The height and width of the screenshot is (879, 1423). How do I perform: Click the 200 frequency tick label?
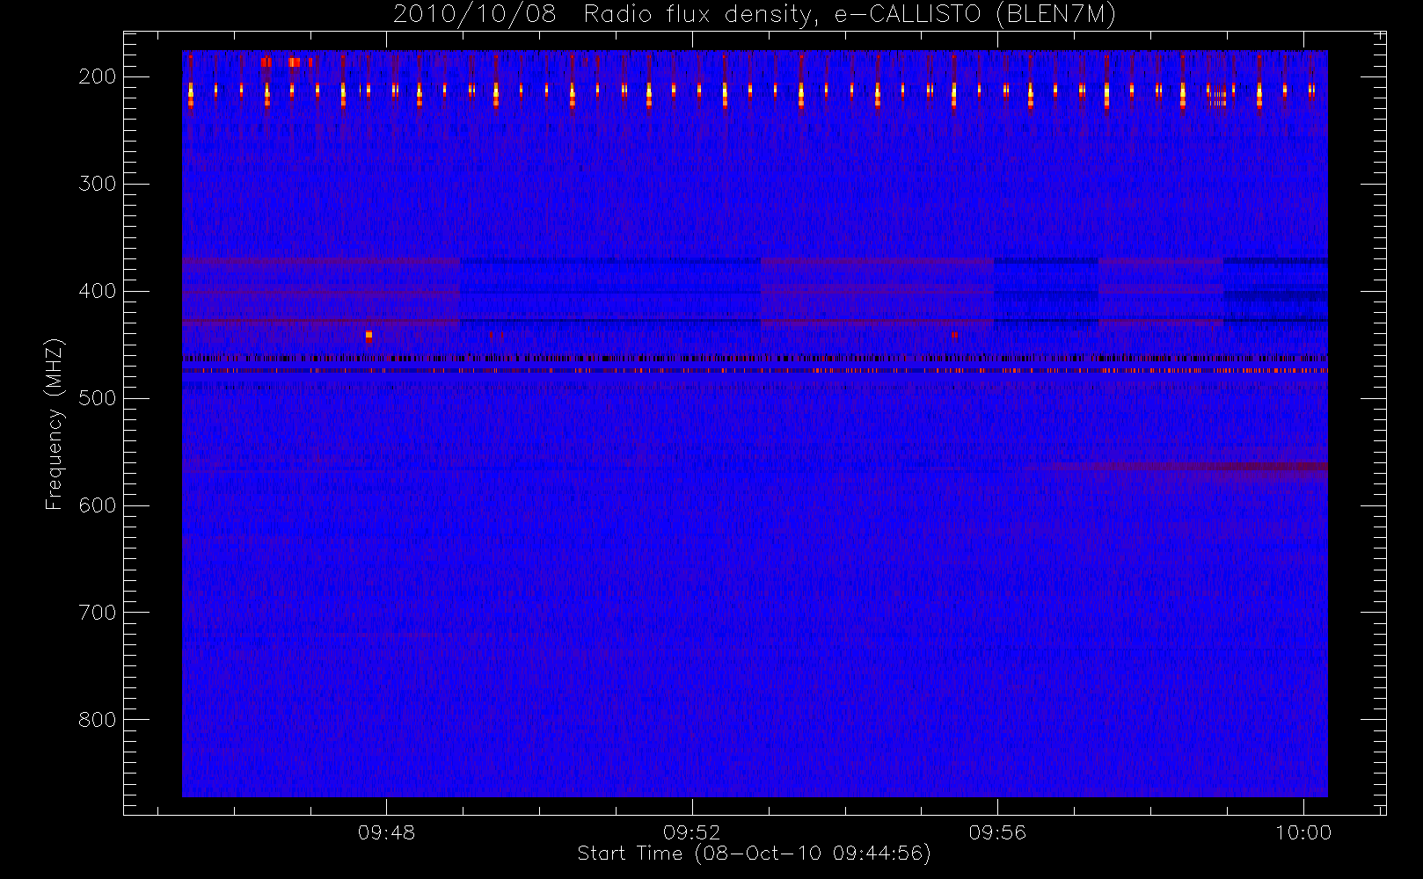tap(97, 76)
